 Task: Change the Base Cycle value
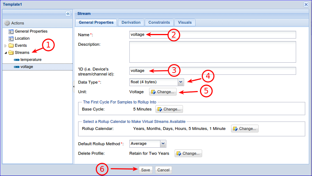(x=169, y=109)
